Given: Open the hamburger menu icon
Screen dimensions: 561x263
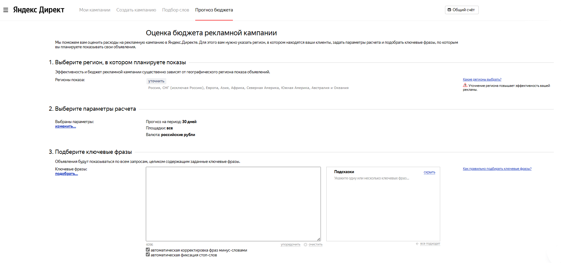Looking at the screenshot, I should [x=6, y=10].
